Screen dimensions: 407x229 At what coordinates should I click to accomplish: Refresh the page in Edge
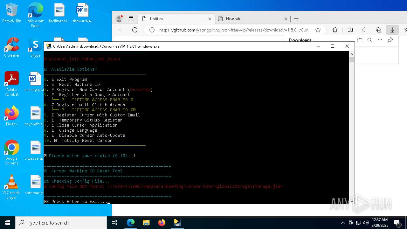[x=135, y=30]
